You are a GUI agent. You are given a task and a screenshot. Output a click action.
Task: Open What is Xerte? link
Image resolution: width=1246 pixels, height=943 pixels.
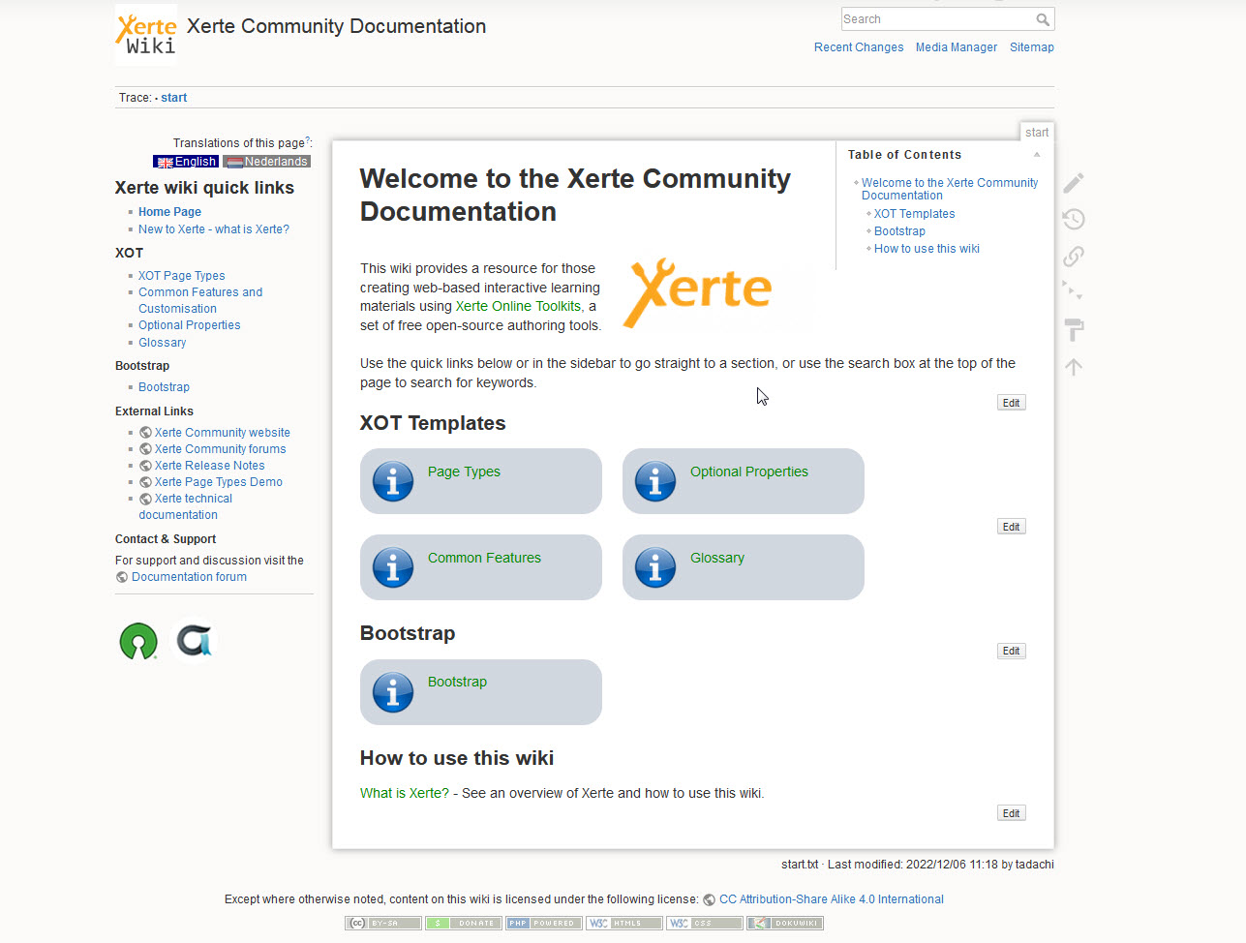pos(405,793)
